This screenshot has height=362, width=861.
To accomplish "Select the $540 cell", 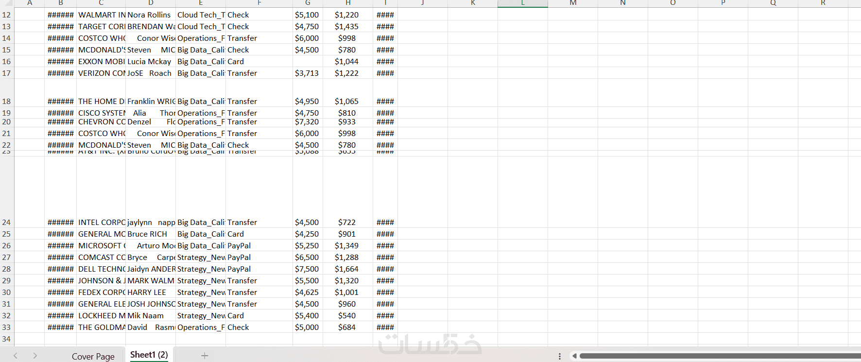I will 348,315.
